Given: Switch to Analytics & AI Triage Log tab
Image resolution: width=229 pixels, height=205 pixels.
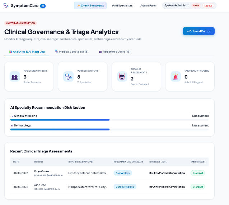Looking at the screenshot, I should click(27, 52).
